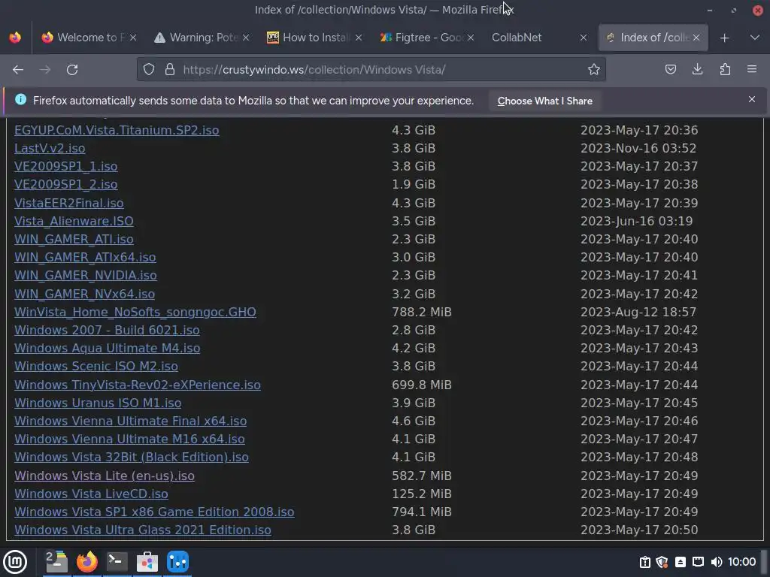This screenshot has height=577, width=770.
Task: Click the padlock site security icon
Action: [x=170, y=70]
